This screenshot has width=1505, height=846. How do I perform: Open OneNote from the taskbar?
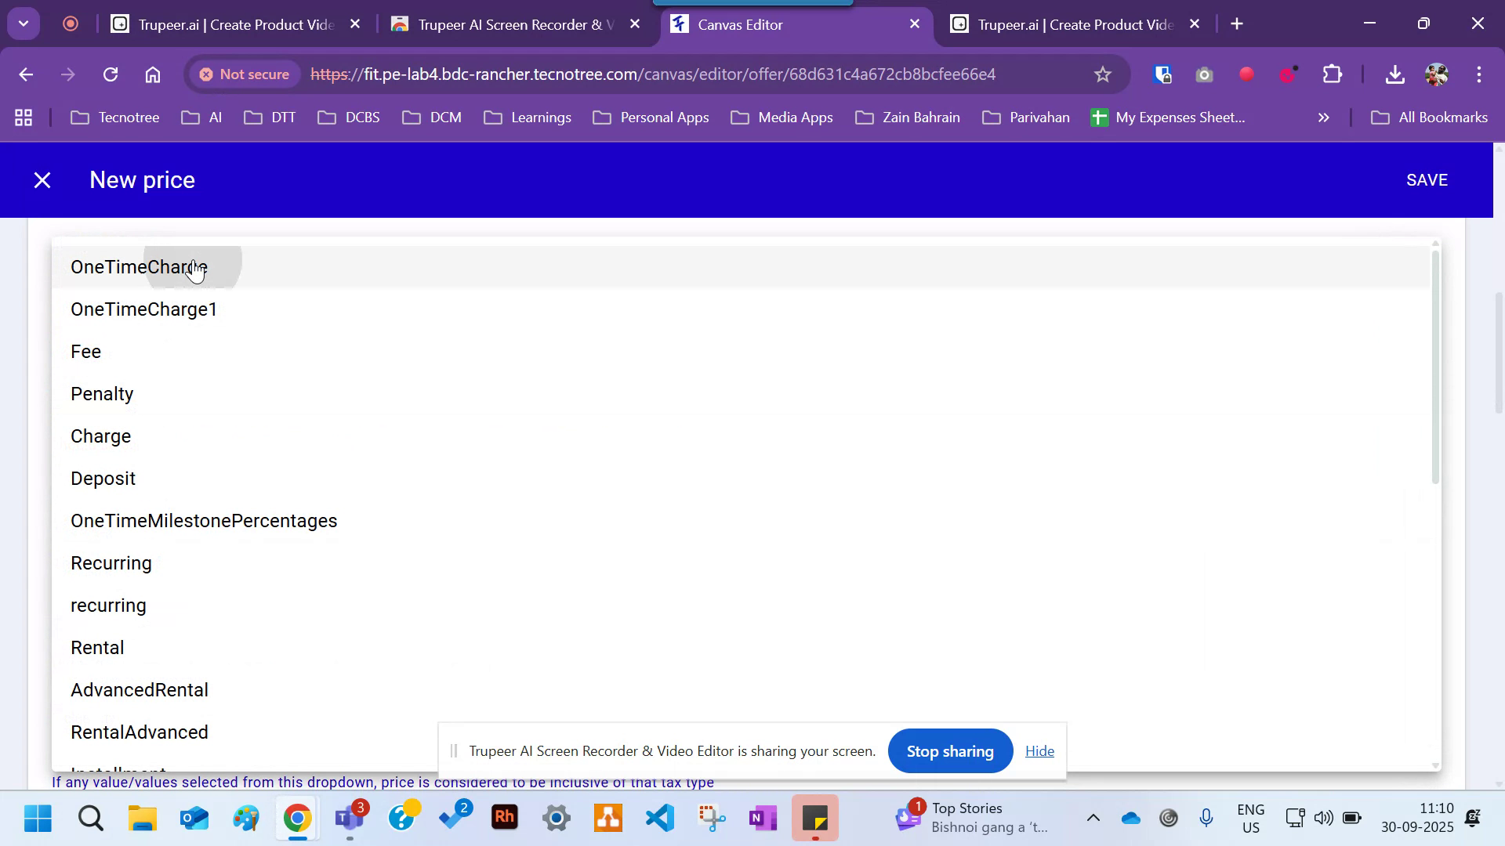coord(763,818)
